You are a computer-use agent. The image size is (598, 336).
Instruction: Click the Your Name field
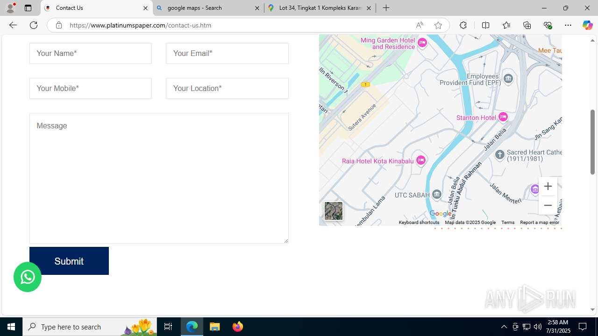tap(91, 53)
